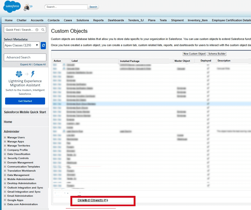
Task: Refresh the selected metadata with blue button
Action: tap(43, 46)
